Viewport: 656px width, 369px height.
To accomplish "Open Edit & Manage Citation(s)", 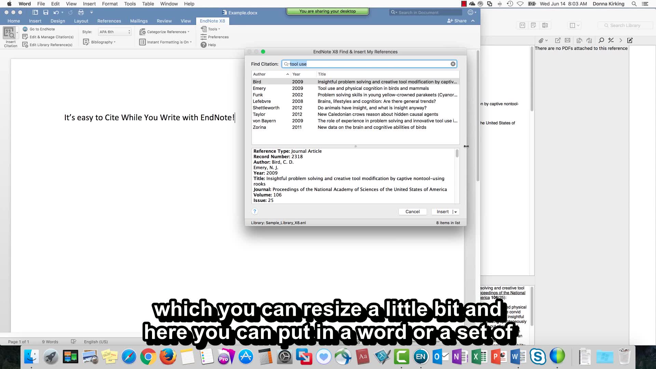I will click(51, 37).
